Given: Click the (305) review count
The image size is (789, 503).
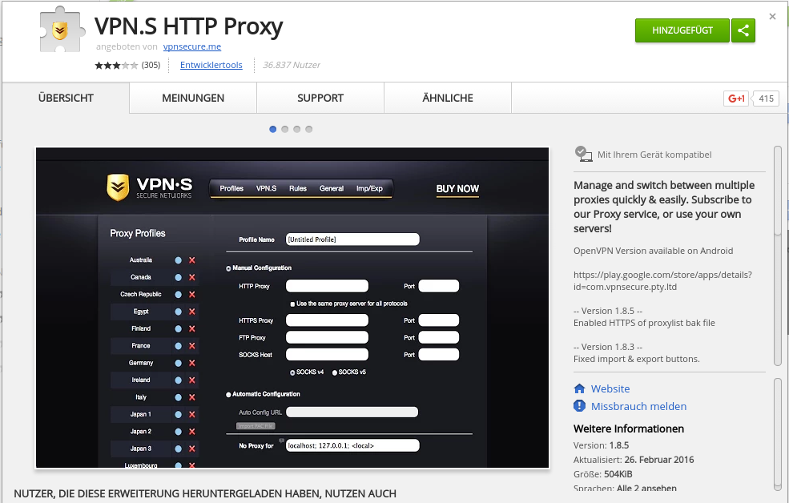Looking at the screenshot, I should (x=151, y=65).
